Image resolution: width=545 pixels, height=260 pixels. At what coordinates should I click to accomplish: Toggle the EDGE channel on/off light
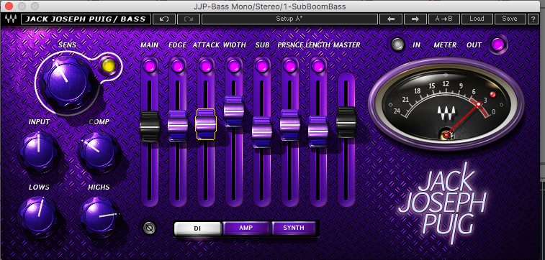point(177,65)
